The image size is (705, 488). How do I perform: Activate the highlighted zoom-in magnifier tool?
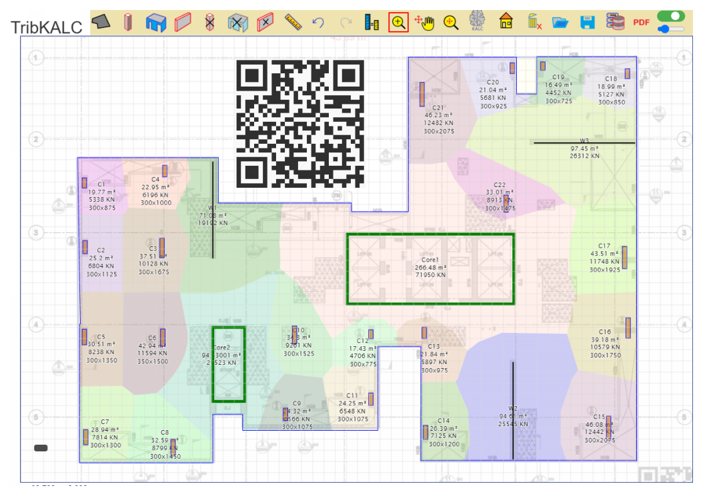pos(398,22)
